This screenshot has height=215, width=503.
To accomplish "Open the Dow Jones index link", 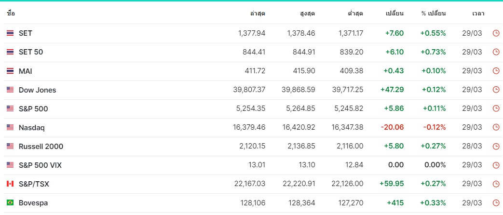I will coord(37,90).
